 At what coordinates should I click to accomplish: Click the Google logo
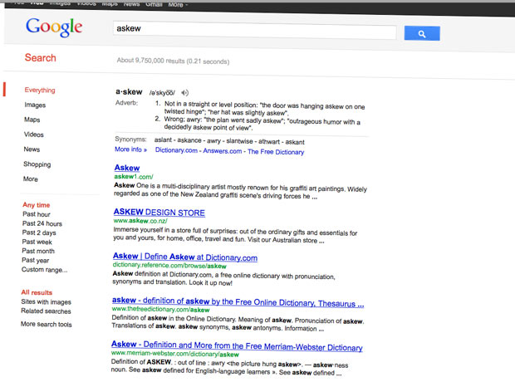point(54,27)
